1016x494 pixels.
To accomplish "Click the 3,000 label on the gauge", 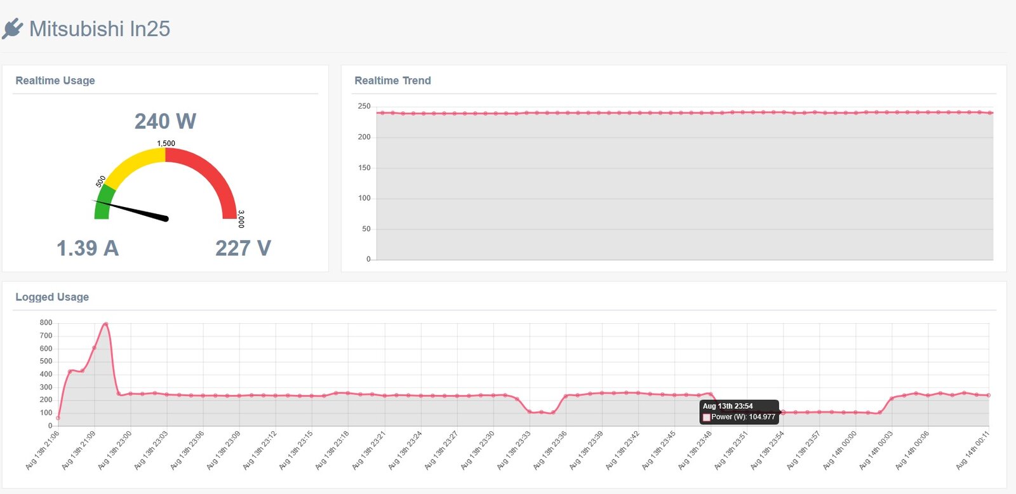I will (x=241, y=219).
